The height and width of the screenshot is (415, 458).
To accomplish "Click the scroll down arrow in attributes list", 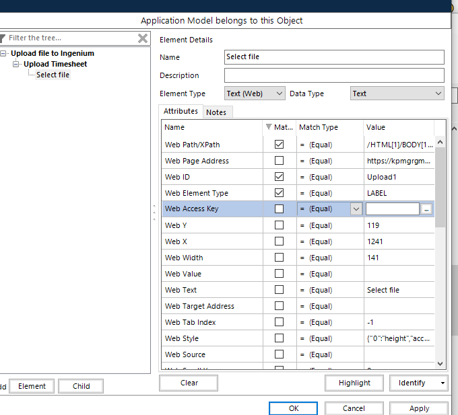I will point(440,363).
